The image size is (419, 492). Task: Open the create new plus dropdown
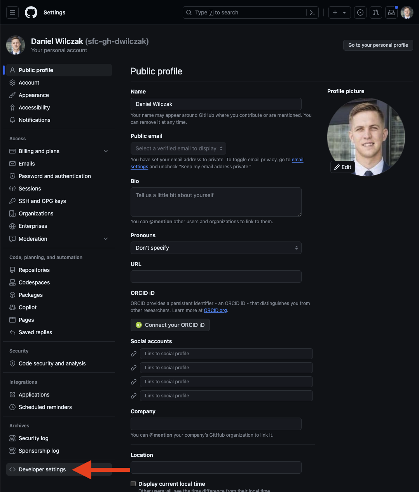pyautogui.click(x=339, y=12)
